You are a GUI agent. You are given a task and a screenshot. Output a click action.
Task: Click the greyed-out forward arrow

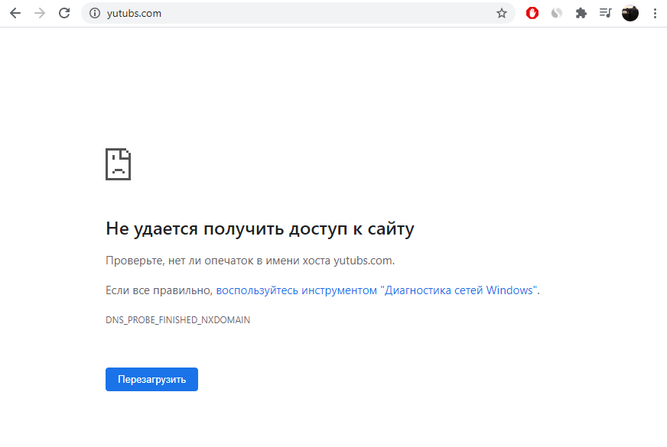point(40,13)
